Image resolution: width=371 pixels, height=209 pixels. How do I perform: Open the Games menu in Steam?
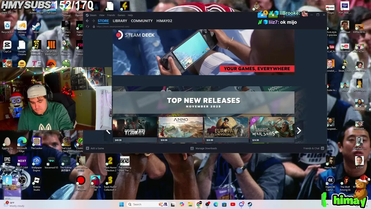pos(121,15)
